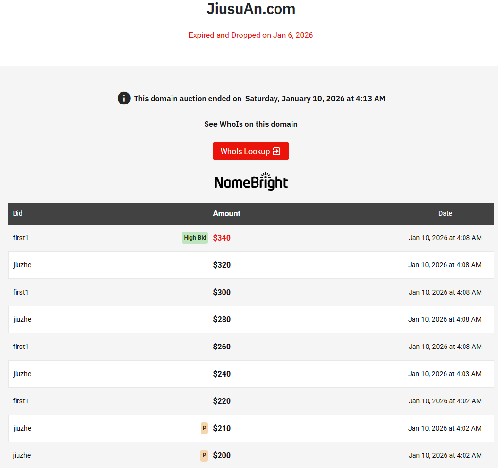Click bidder first1 on the $340 row
This screenshot has width=498, height=468.
click(x=21, y=238)
